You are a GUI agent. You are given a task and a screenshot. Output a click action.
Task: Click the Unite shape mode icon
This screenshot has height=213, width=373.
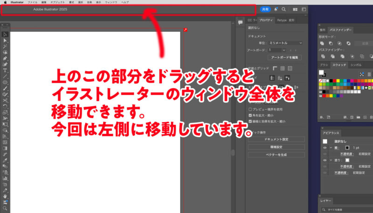322,43
